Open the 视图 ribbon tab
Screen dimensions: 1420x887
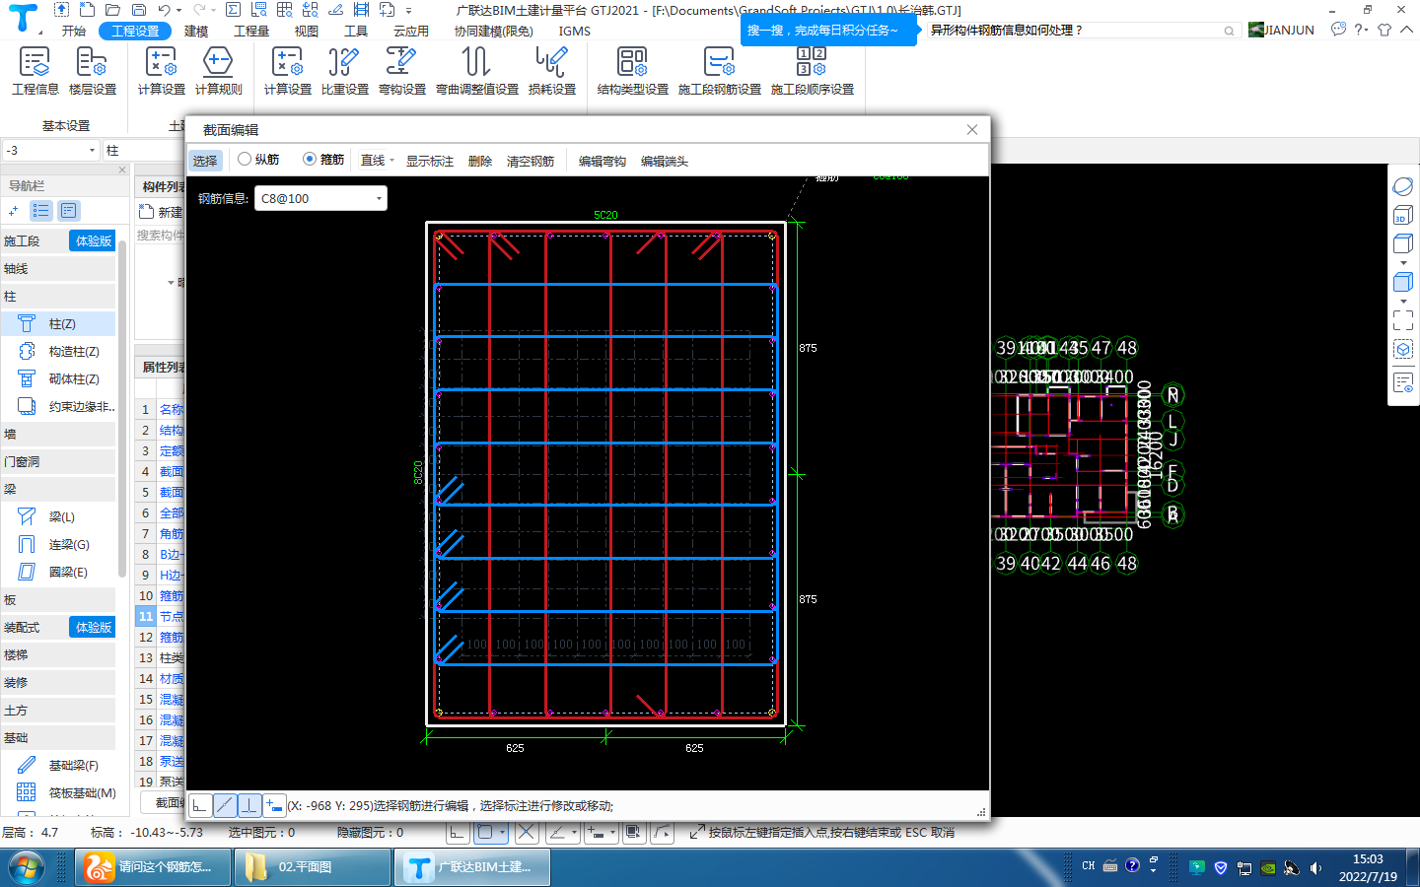coord(307,31)
